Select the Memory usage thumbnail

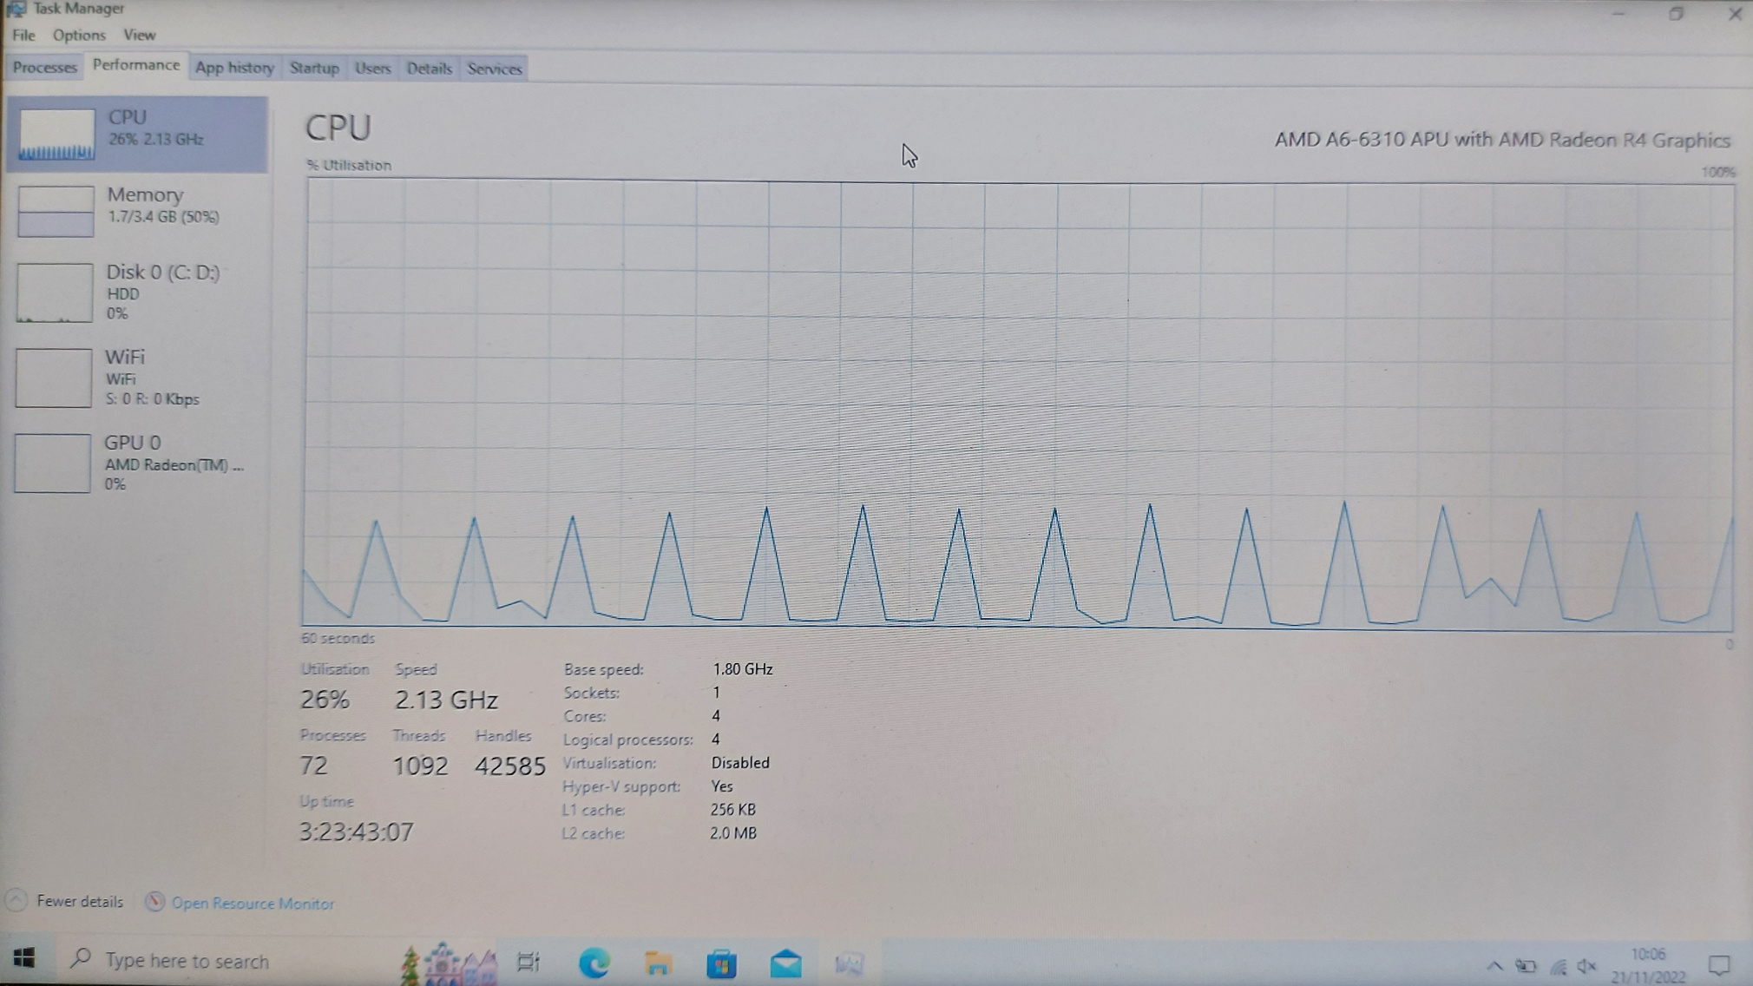tap(56, 211)
